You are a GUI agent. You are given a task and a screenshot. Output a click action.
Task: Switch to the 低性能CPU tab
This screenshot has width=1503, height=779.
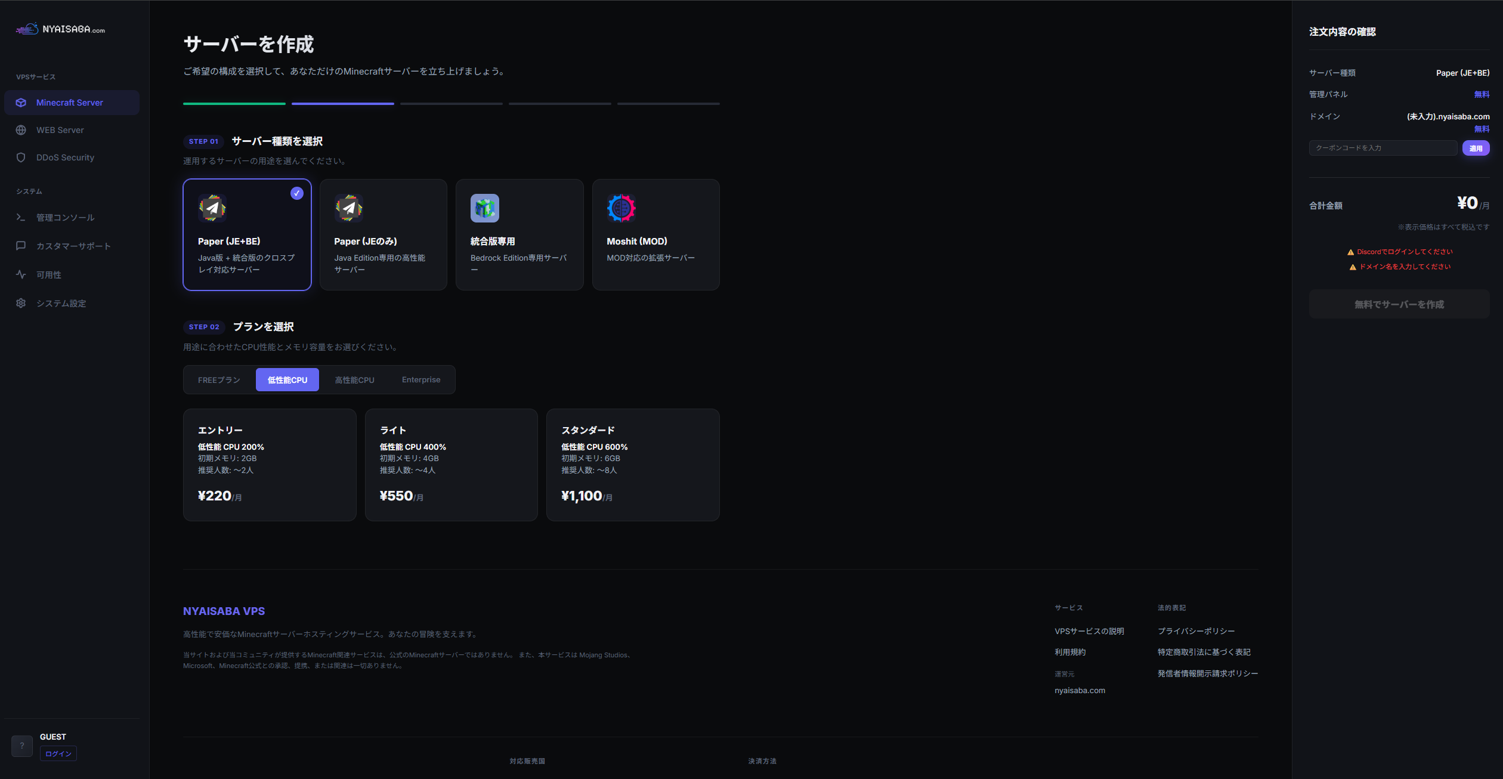[287, 380]
